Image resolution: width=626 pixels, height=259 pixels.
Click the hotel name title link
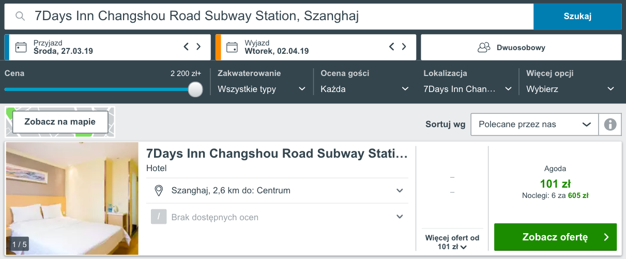[x=277, y=154]
